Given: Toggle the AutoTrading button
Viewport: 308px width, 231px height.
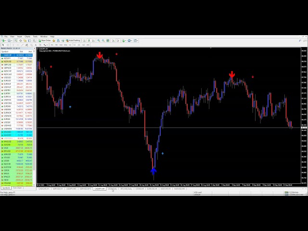Looking at the screenshot, I should 75,40.
